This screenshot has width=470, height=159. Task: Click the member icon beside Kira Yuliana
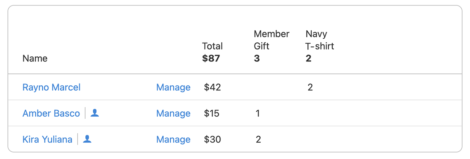coord(87,139)
